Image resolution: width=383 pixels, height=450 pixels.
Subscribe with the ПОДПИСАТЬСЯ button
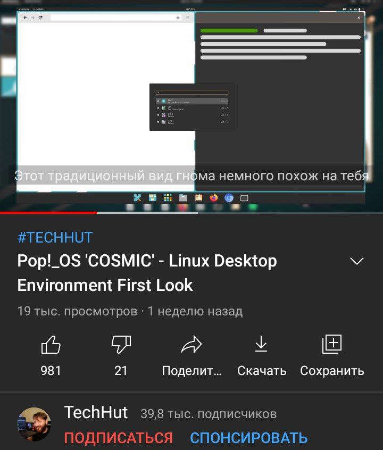click(118, 438)
